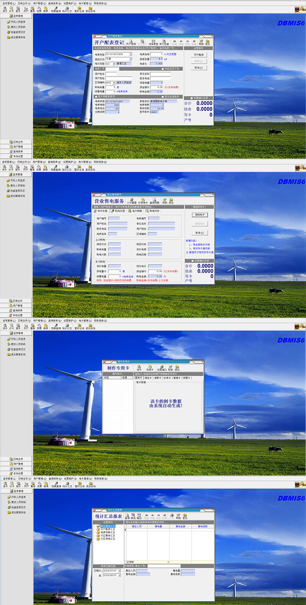Open 小计算器 in the 营业售电服务 dialog

click(131, 201)
